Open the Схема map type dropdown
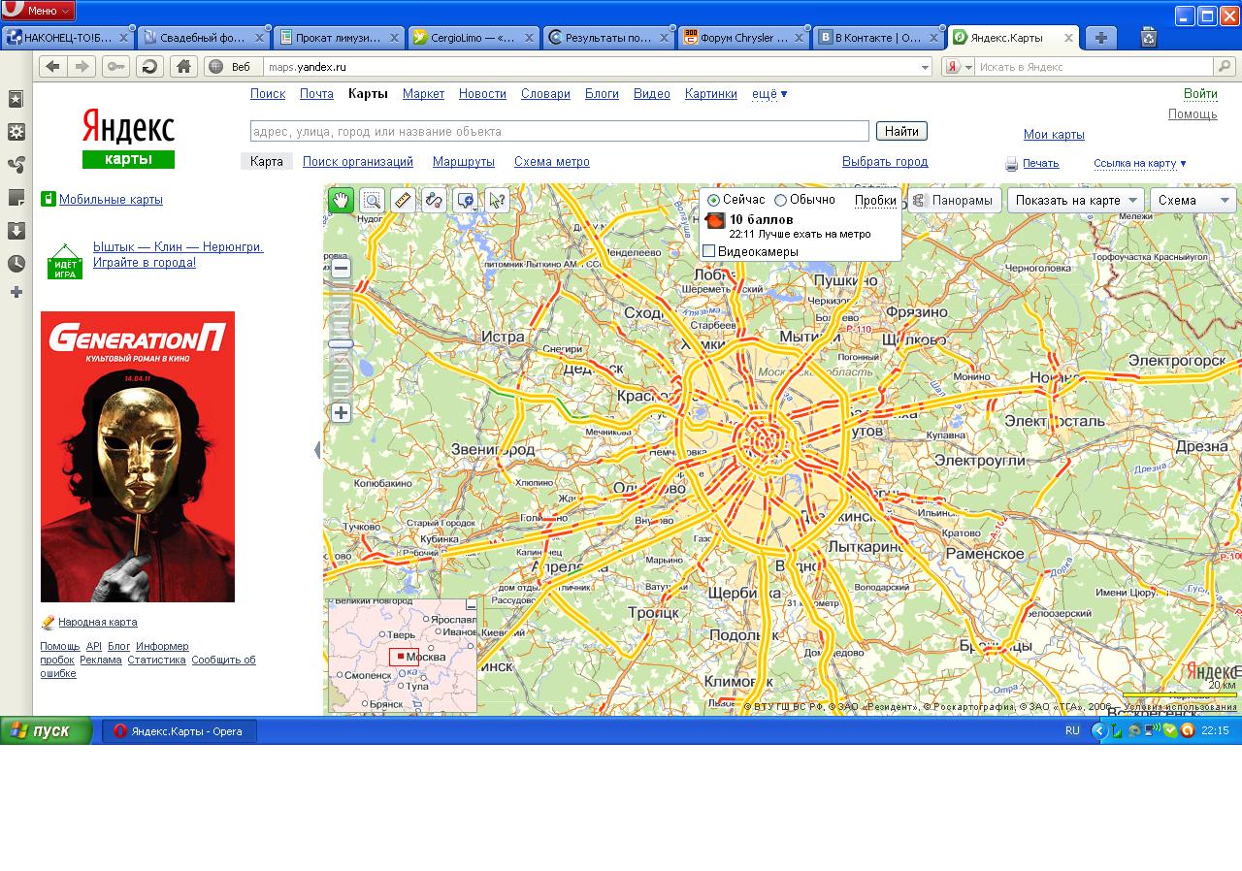The width and height of the screenshot is (1242, 871). tap(1193, 201)
